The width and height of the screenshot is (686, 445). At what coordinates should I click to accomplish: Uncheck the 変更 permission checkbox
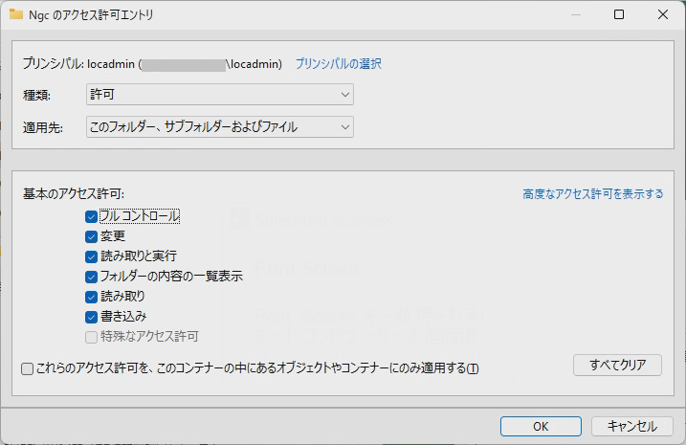coord(91,236)
